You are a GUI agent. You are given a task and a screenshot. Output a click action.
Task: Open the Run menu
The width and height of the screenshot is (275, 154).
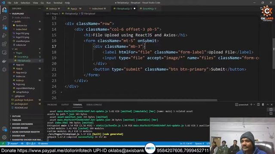point(49,3)
